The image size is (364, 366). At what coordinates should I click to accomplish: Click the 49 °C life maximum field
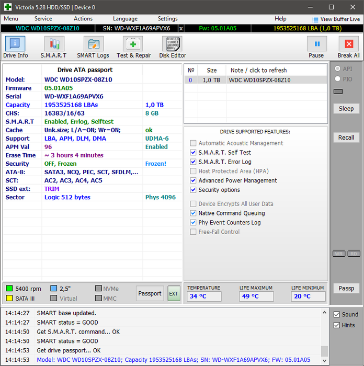[256, 296]
